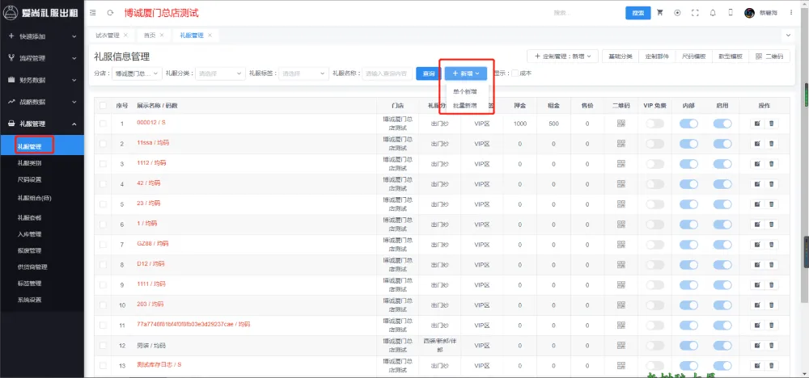The width and height of the screenshot is (809, 378).
Task: Click the mobile phone icon in header
Action: pyautogui.click(x=730, y=13)
